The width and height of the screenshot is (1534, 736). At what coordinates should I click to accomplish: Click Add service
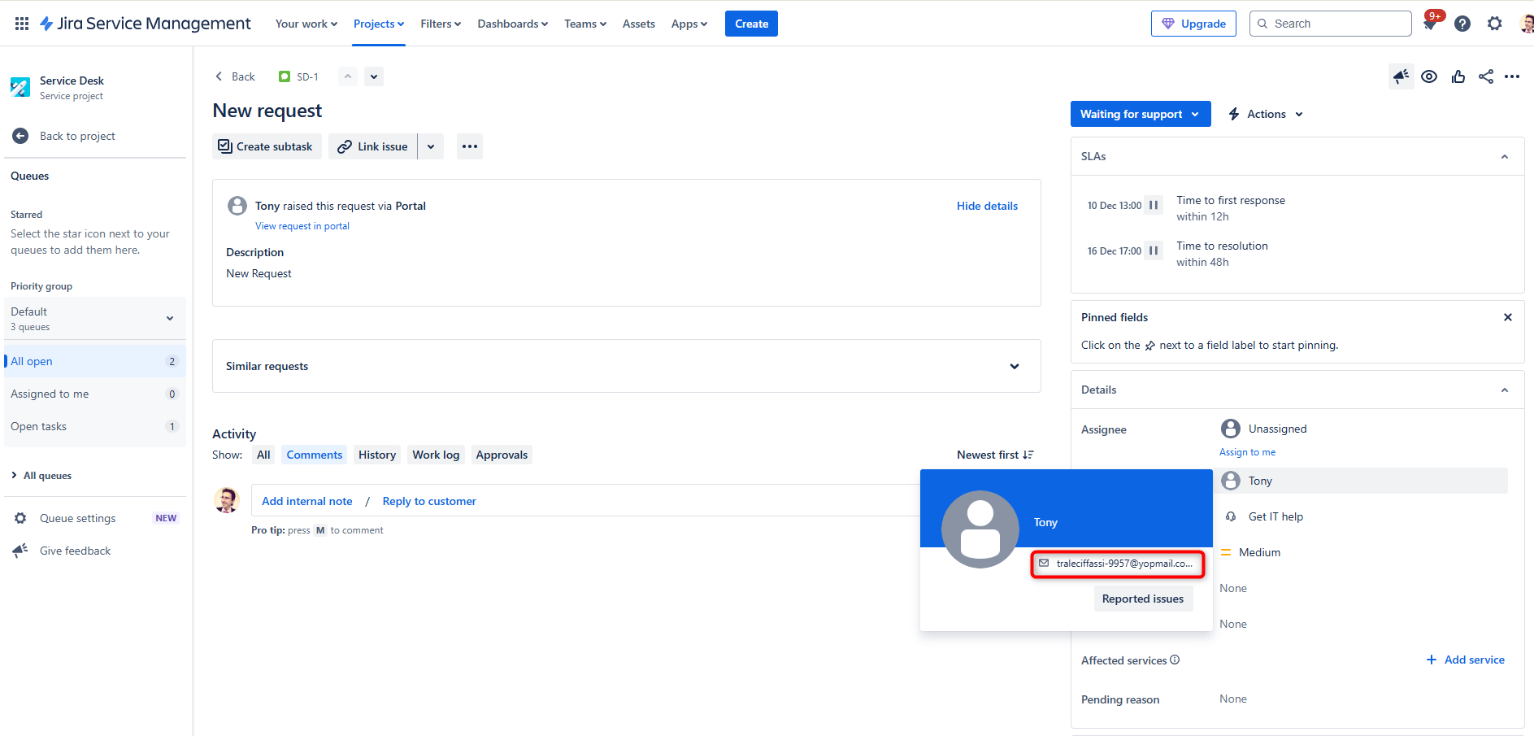pos(1466,660)
